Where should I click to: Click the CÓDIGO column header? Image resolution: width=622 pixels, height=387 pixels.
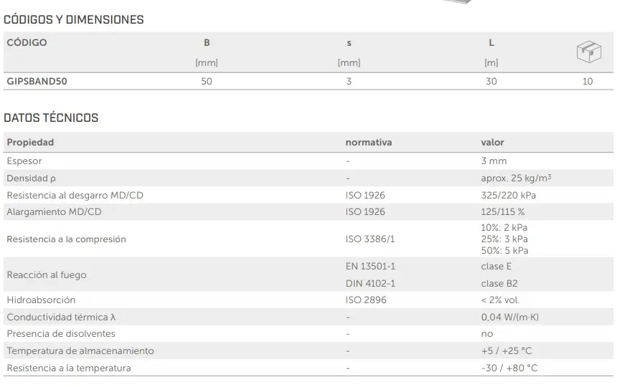pyautogui.click(x=27, y=43)
